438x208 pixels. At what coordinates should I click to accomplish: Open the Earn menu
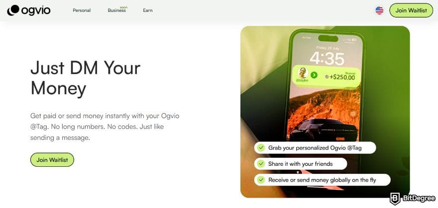148,10
